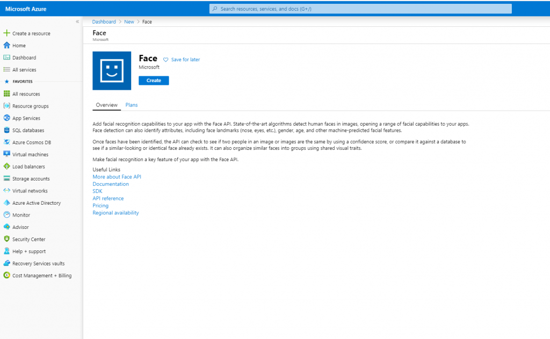Viewport: 550px width, 339px height.
Task: Collapse the sidebar with the double chevron
Action: (x=77, y=21)
